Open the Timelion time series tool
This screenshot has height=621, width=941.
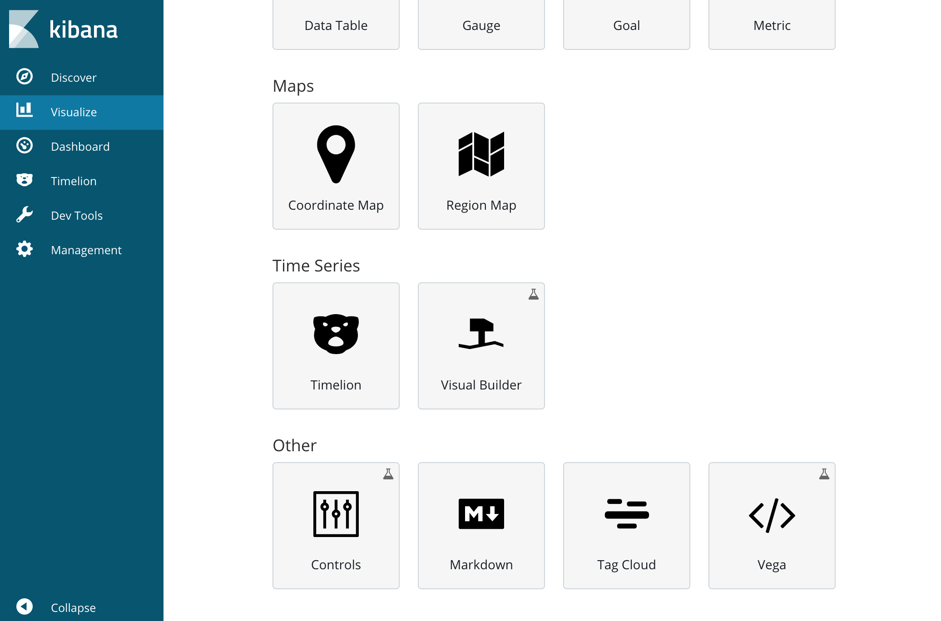336,345
